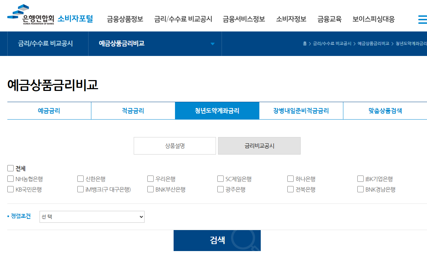The height and width of the screenshot is (257, 427).
Task: Open the 금융교육 top menu
Action: point(329,19)
